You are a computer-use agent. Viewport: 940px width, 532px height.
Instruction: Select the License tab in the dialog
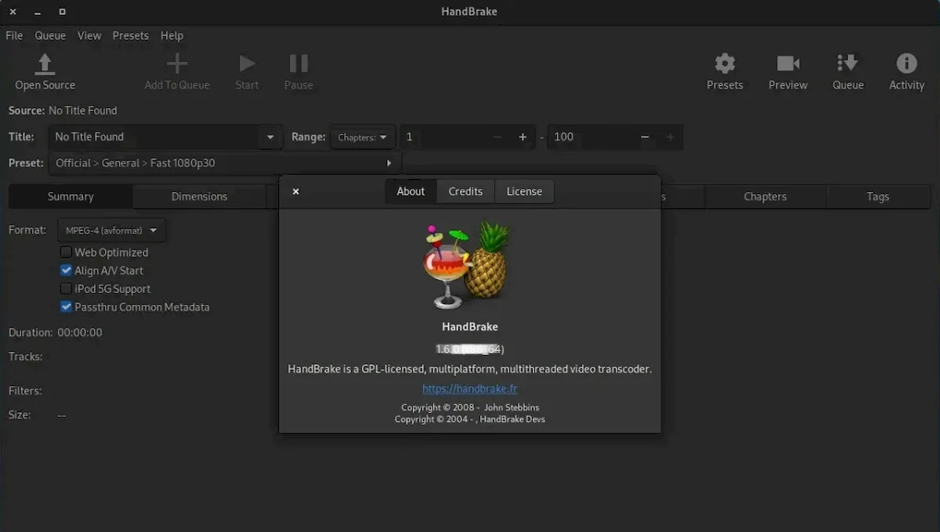524,191
